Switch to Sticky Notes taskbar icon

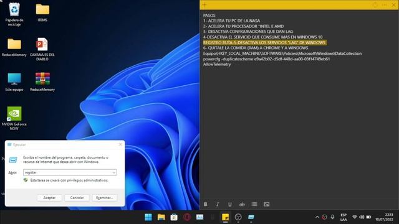[x=225, y=217]
